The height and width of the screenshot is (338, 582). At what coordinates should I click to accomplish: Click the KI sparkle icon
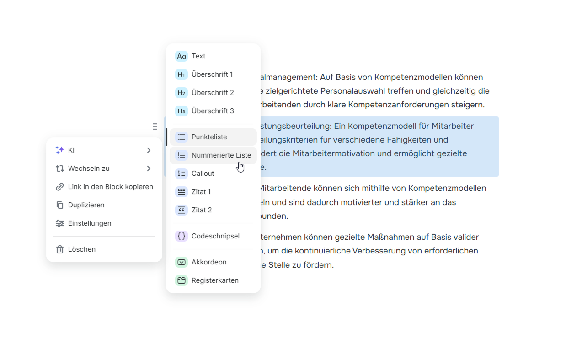pyautogui.click(x=59, y=150)
